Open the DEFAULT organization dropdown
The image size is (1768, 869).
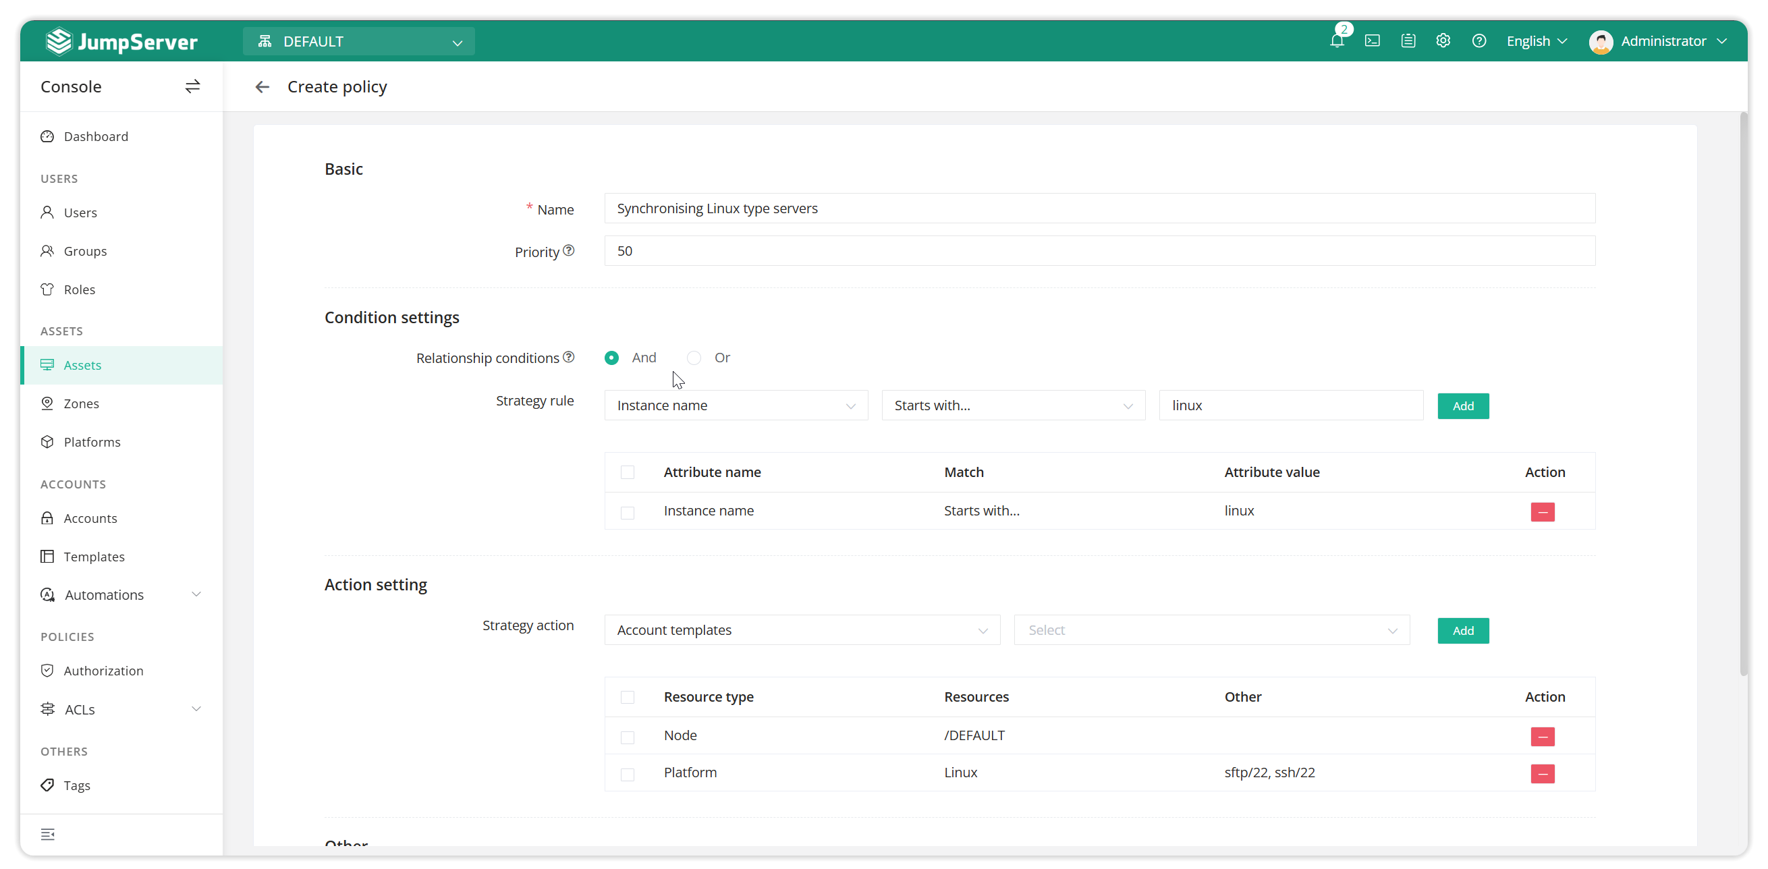[359, 42]
